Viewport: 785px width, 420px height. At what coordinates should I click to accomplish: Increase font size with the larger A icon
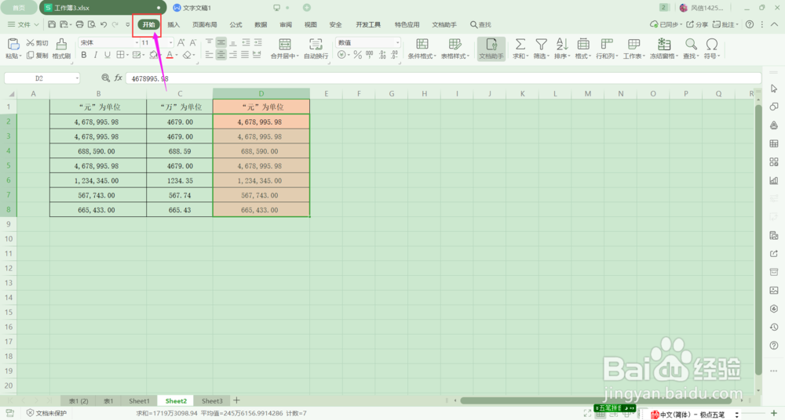point(181,43)
